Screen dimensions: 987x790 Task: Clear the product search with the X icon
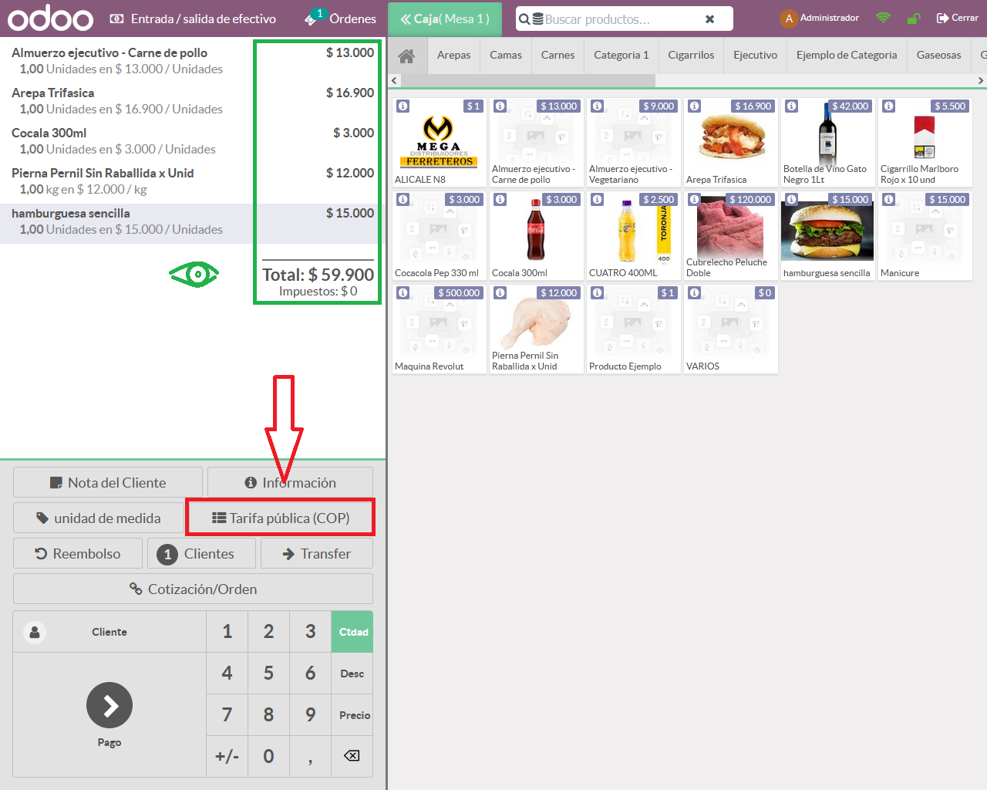click(709, 19)
